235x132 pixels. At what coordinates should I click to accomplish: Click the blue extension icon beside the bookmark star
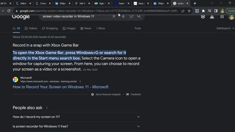[x=197, y=11]
